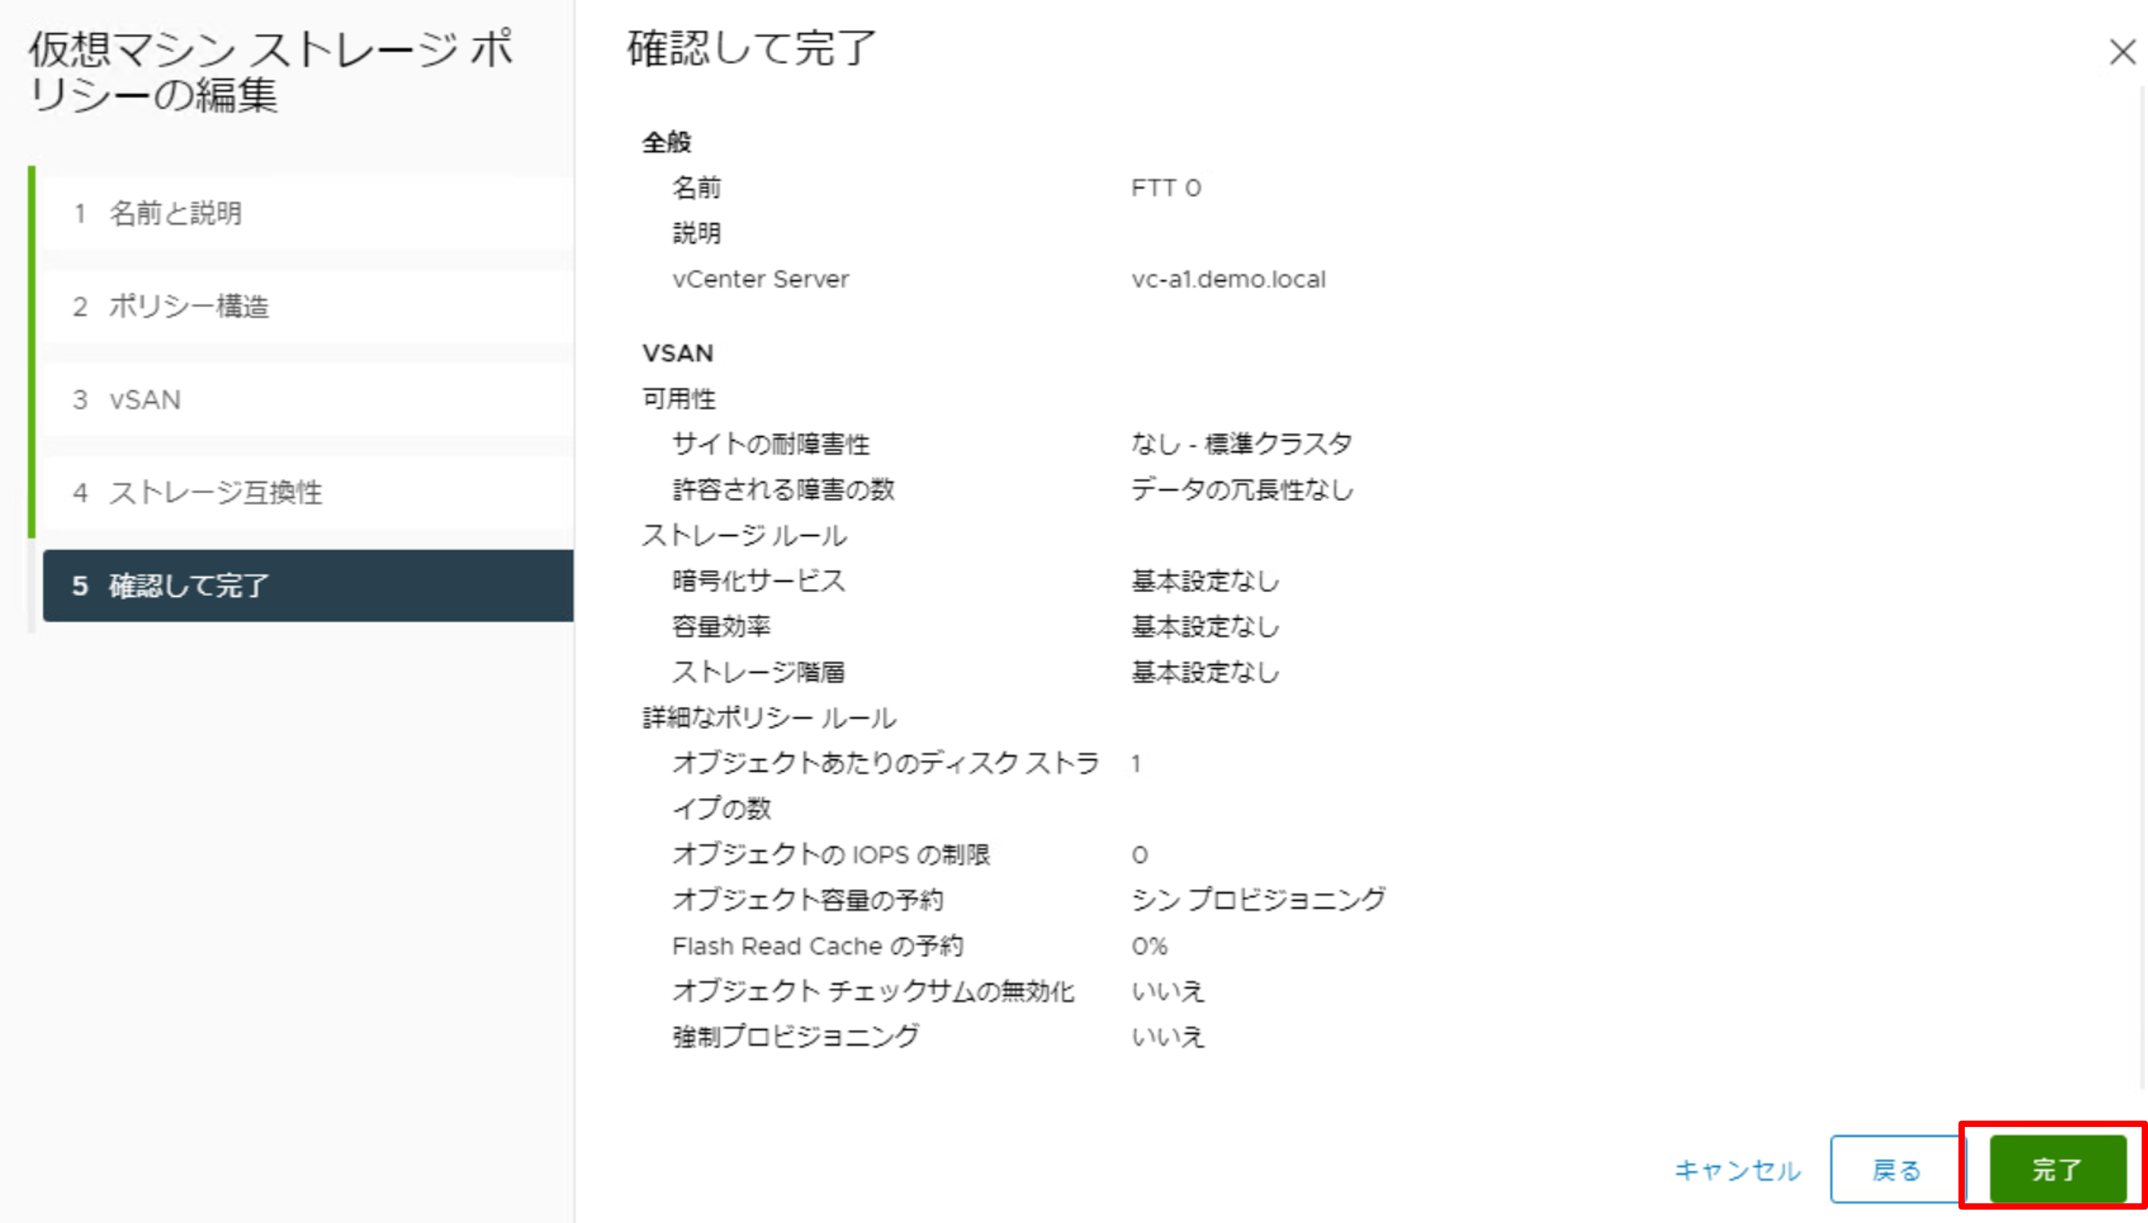Click the vCenter Server label
Image resolution: width=2148 pixels, height=1223 pixels.
(760, 279)
